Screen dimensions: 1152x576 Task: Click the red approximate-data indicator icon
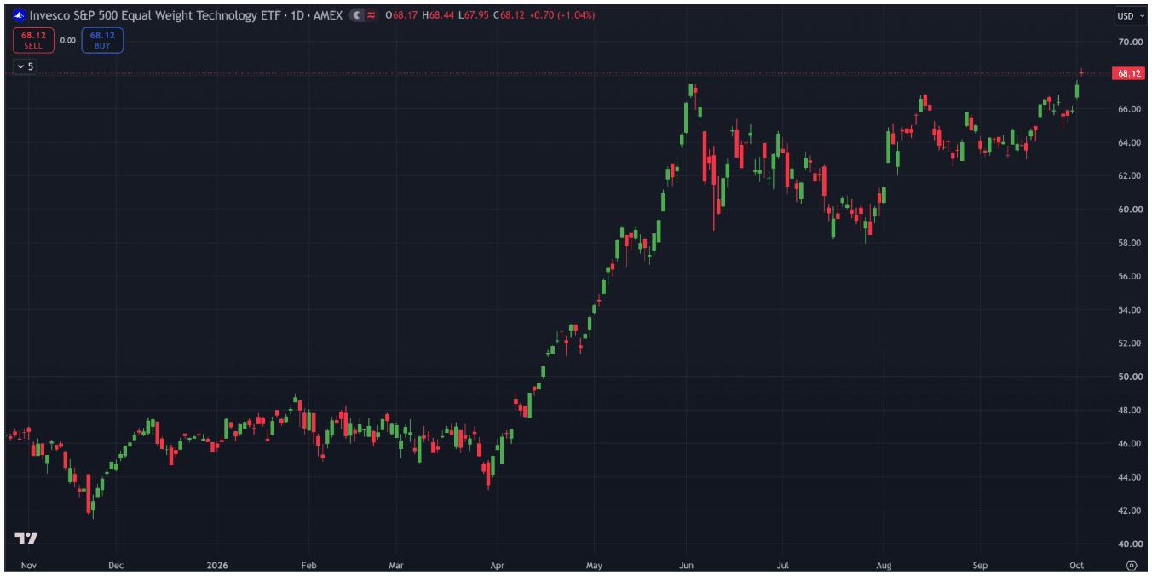[x=372, y=15]
